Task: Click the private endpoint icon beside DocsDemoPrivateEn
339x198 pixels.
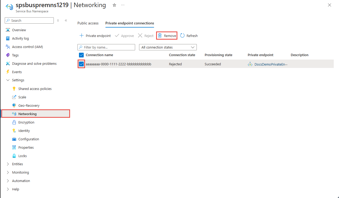Action: pyautogui.click(x=250, y=64)
